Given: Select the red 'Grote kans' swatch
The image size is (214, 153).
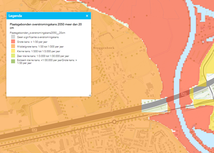Looking at the screenshot, I should 13,42.
